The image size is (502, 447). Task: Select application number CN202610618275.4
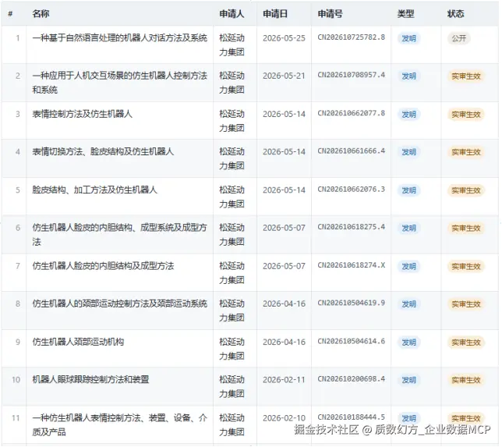click(352, 227)
